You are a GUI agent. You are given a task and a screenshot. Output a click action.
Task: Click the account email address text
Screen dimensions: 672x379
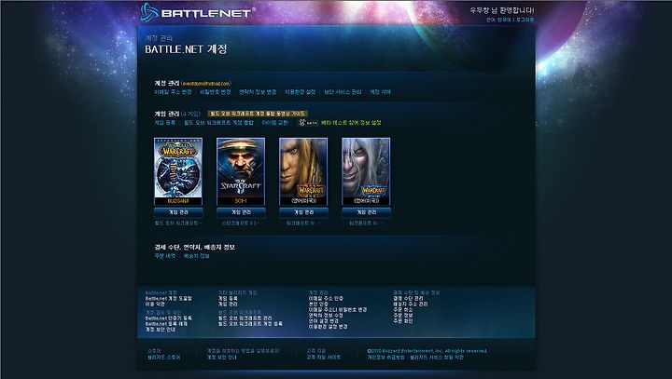206,84
